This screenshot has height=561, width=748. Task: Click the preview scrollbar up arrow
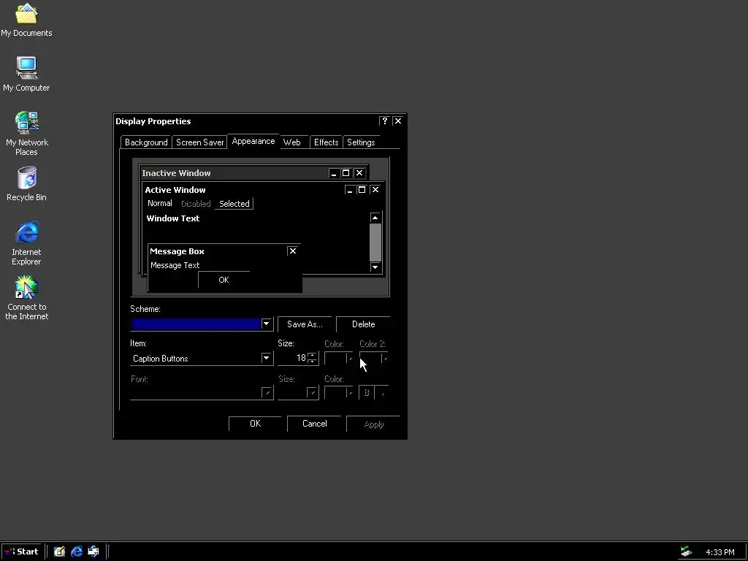click(x=375, y=218)
